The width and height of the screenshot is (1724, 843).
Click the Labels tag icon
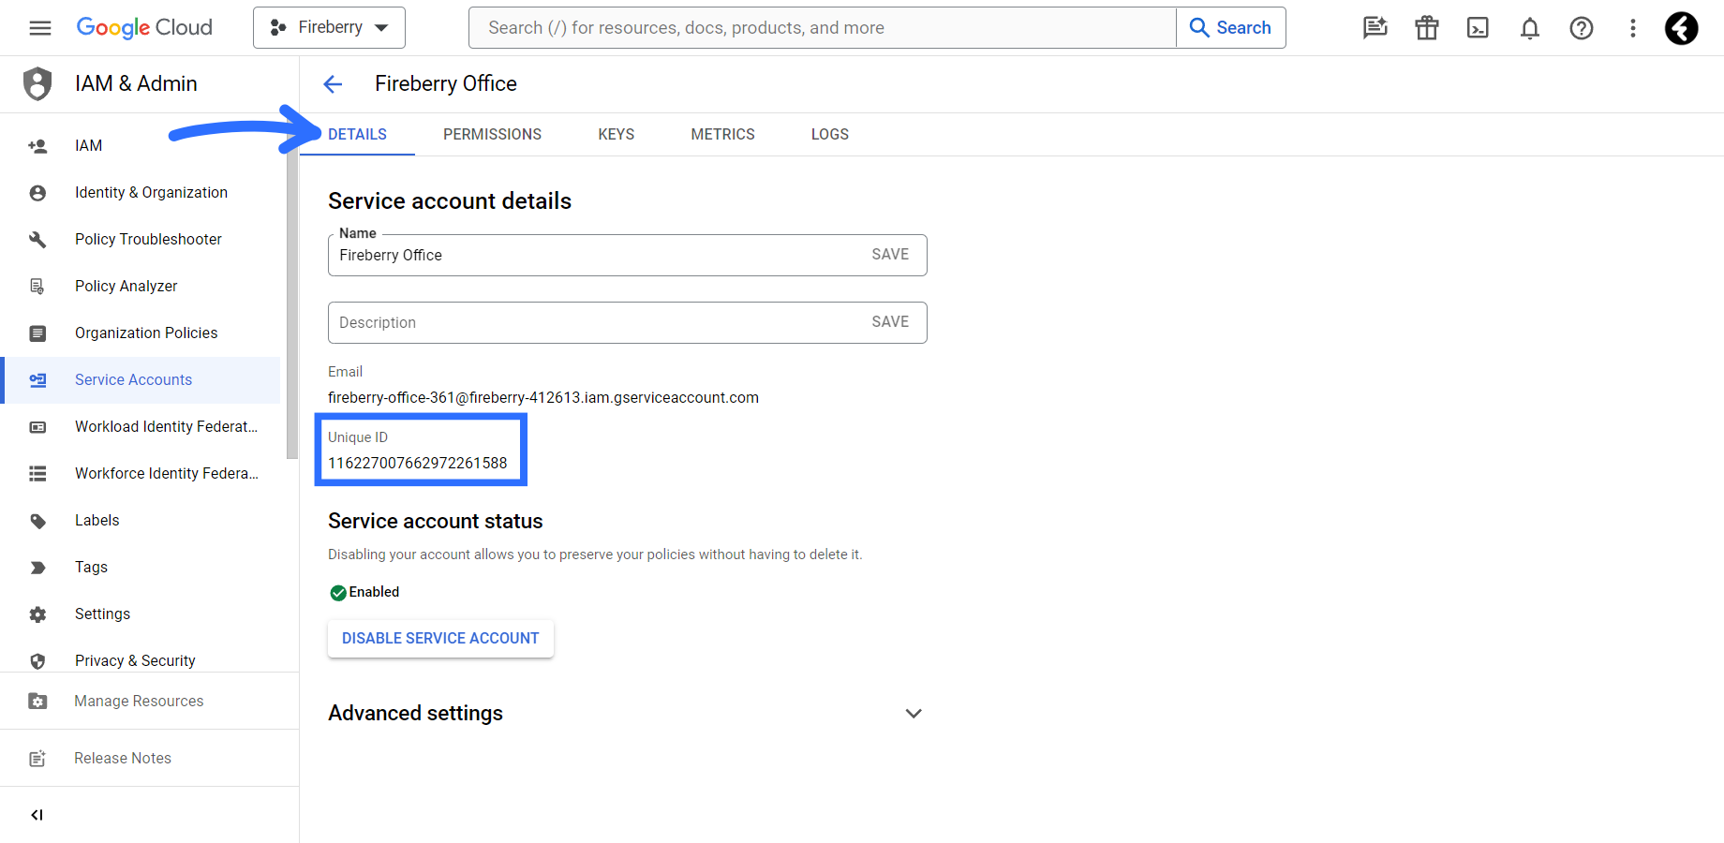click(x=37, y=521)
